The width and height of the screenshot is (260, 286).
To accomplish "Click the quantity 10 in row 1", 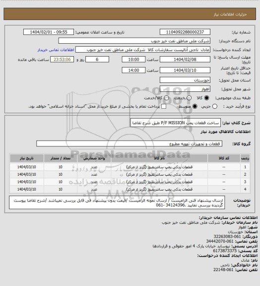I will (61, 167).
